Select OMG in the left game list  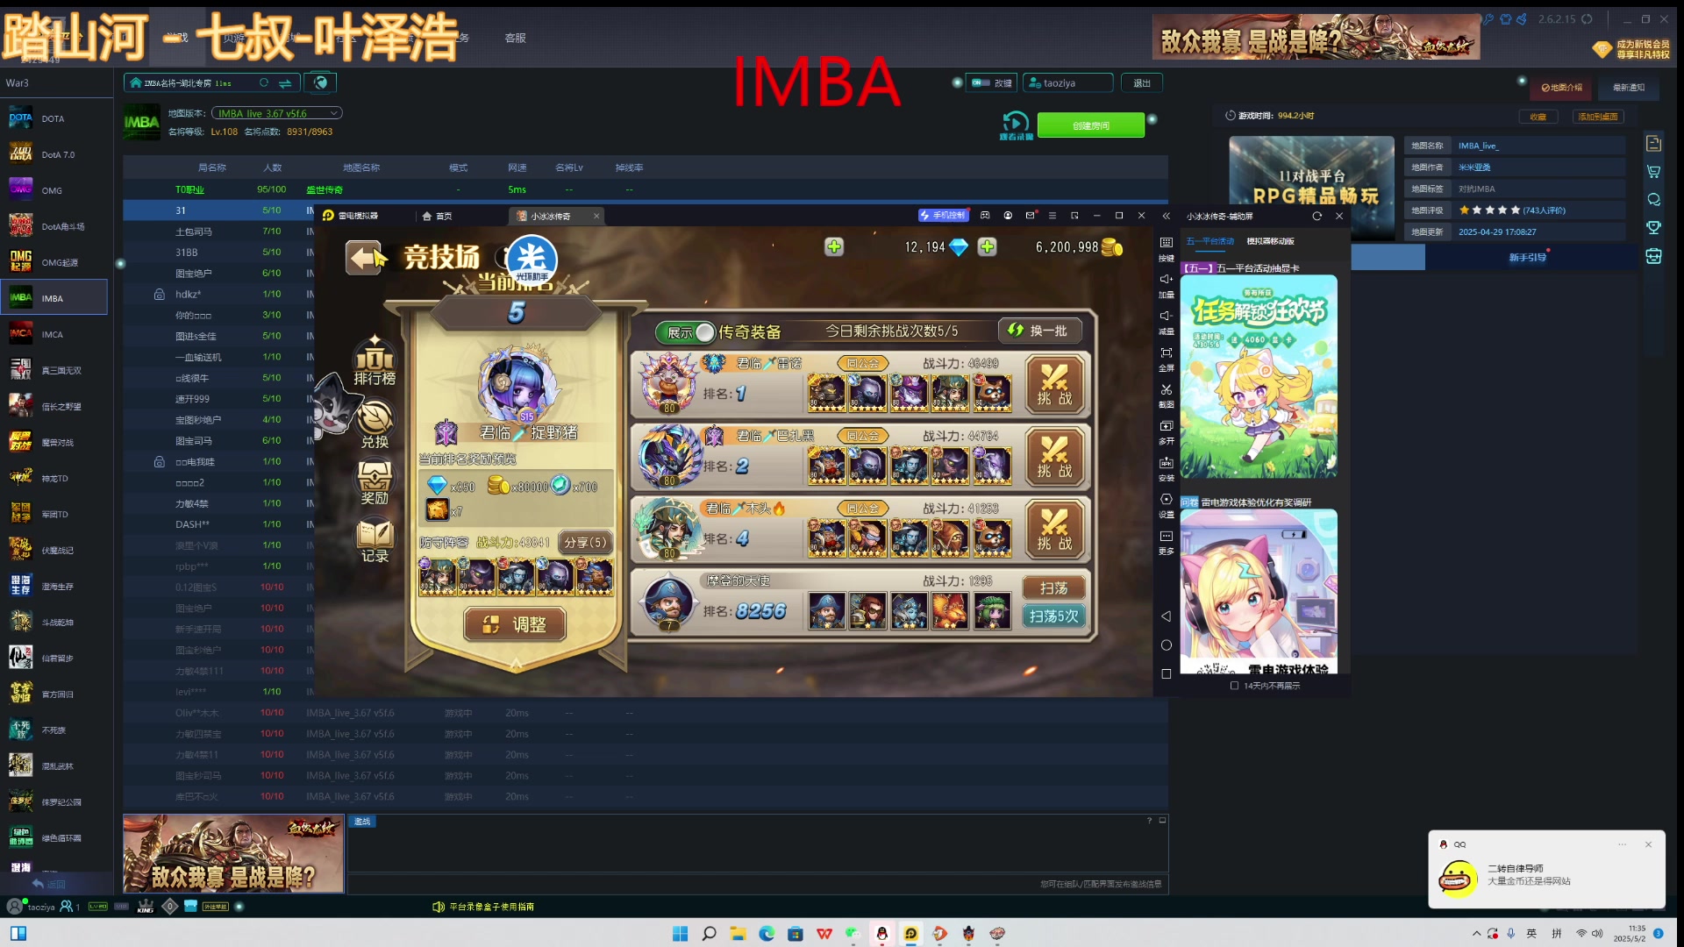[54, 190]
